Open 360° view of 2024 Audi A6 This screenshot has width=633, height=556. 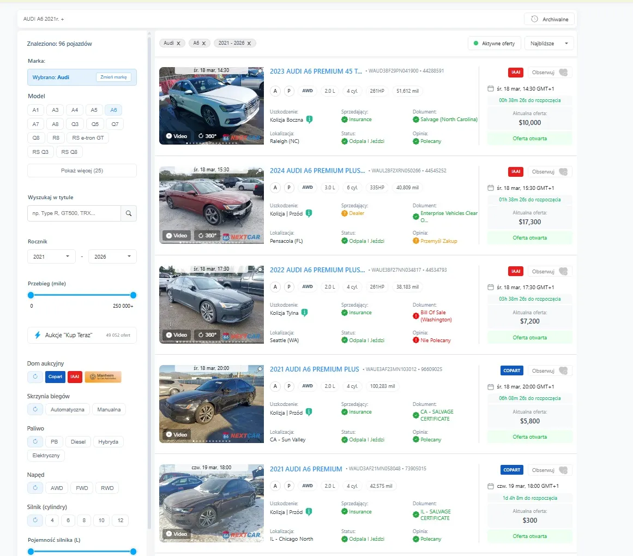tap(207, 236)
